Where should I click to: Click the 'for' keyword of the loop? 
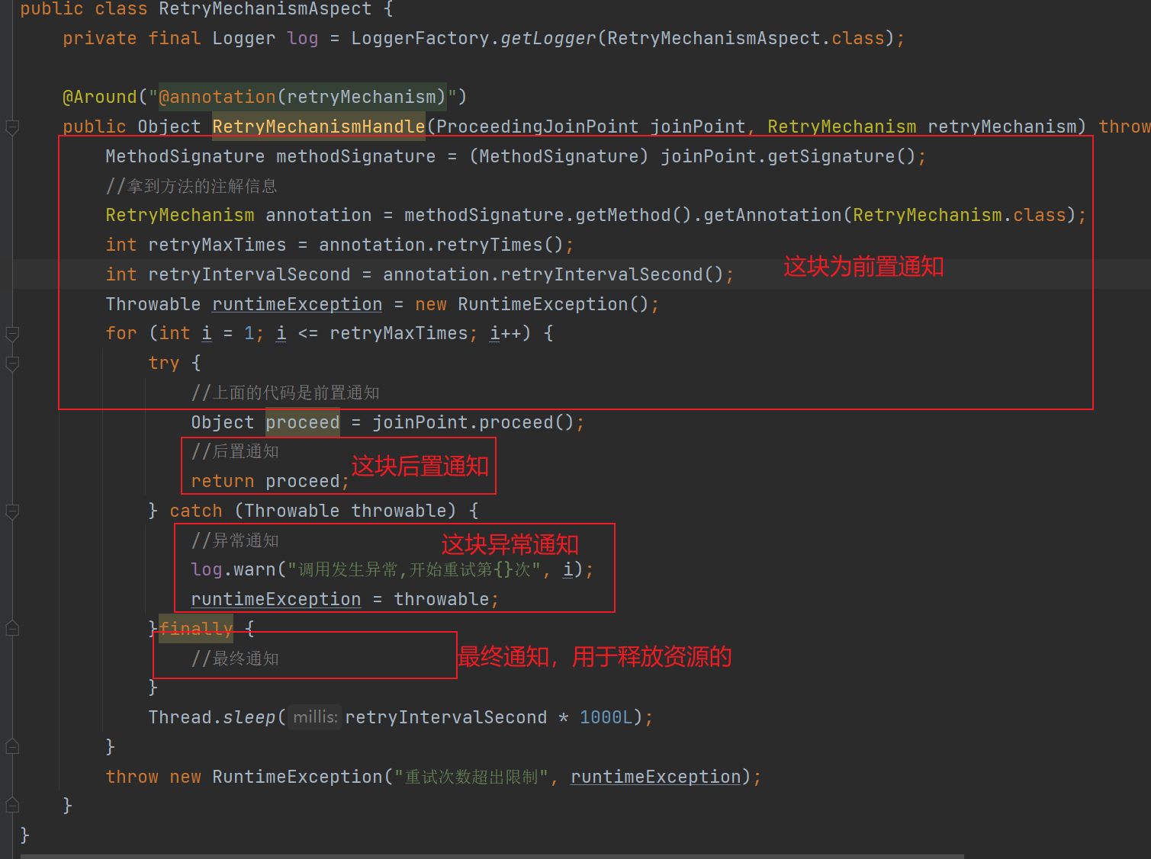pos(121,333)
